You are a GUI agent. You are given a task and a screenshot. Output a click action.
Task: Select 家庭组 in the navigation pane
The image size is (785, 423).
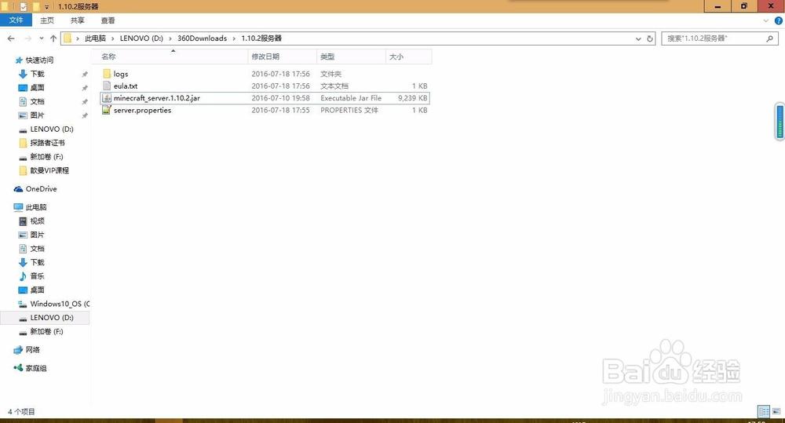click(x=36, y=368)
